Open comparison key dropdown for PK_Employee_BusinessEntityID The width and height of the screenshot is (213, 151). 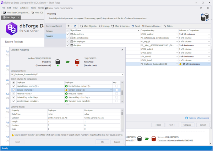[177, 64]
